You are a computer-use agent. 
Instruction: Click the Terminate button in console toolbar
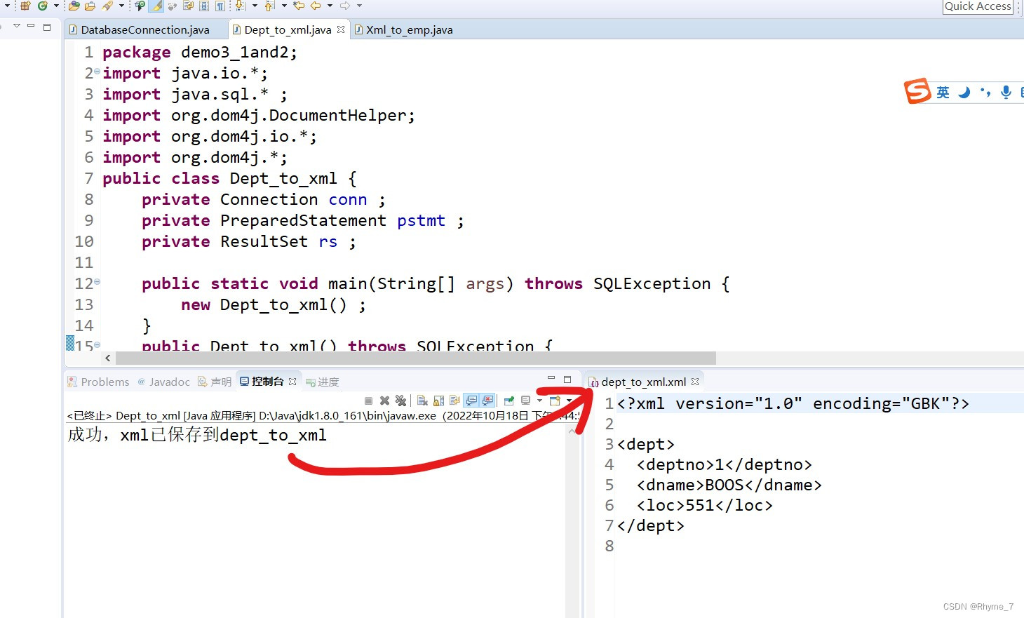click(x=368, y=401)
